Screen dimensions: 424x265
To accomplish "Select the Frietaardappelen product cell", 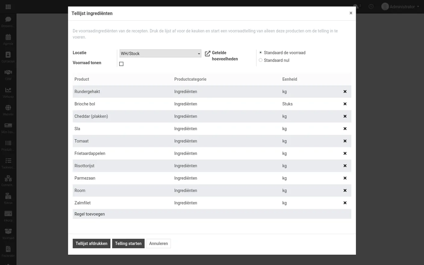I will [122, 154].
